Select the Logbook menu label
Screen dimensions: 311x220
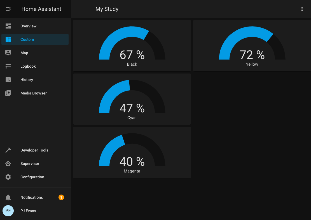pyautogui.click(x=28, y=66)
